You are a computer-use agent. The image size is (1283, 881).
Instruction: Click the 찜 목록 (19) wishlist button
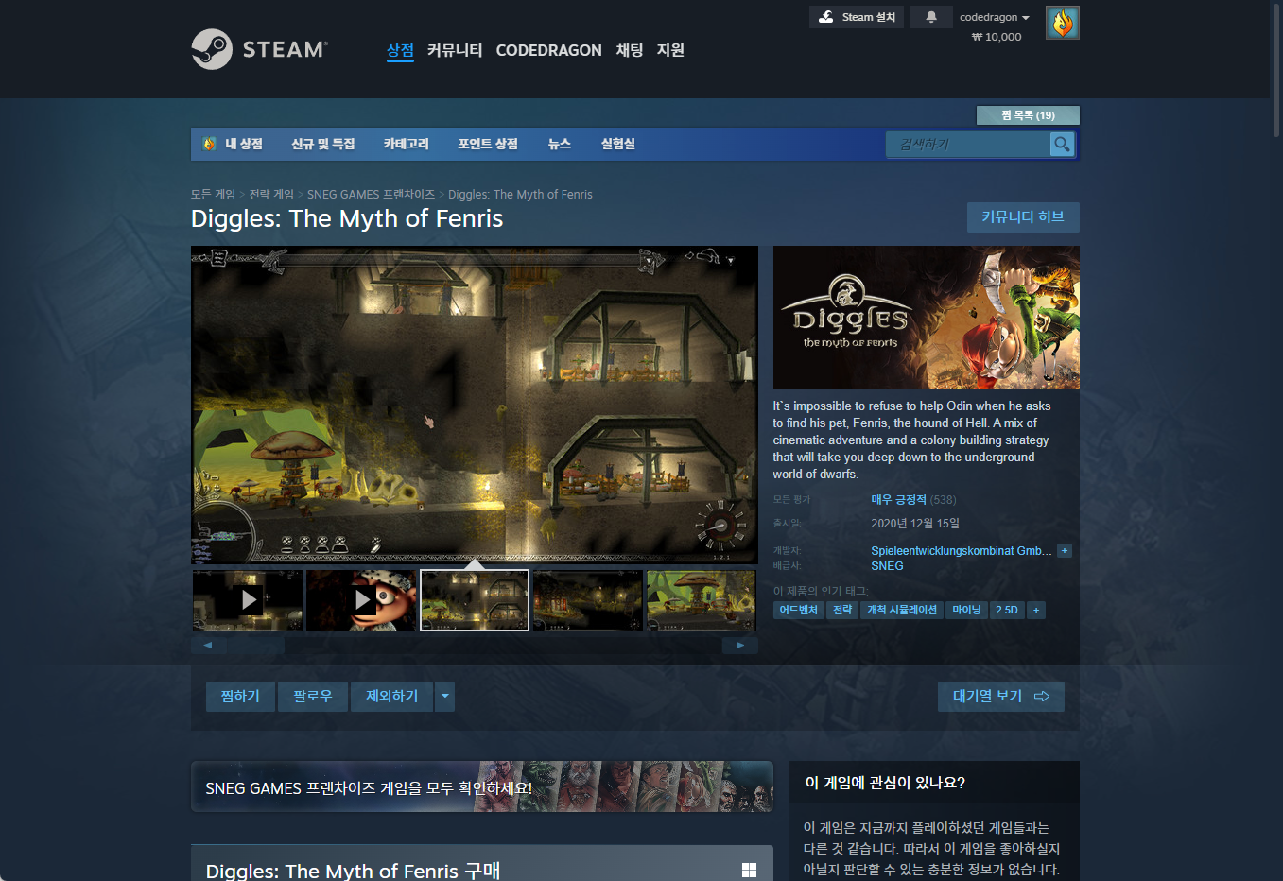[x=1028, y=115]
